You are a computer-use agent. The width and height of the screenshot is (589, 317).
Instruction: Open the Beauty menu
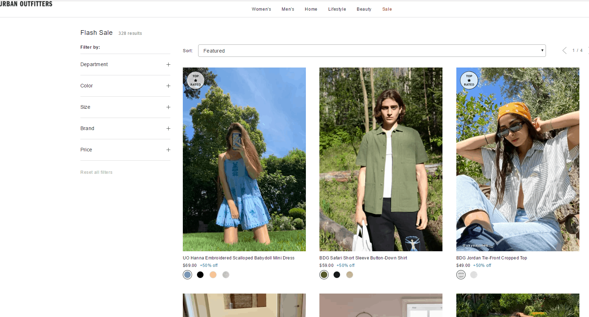pyautogui.click(x=364, y=9)
